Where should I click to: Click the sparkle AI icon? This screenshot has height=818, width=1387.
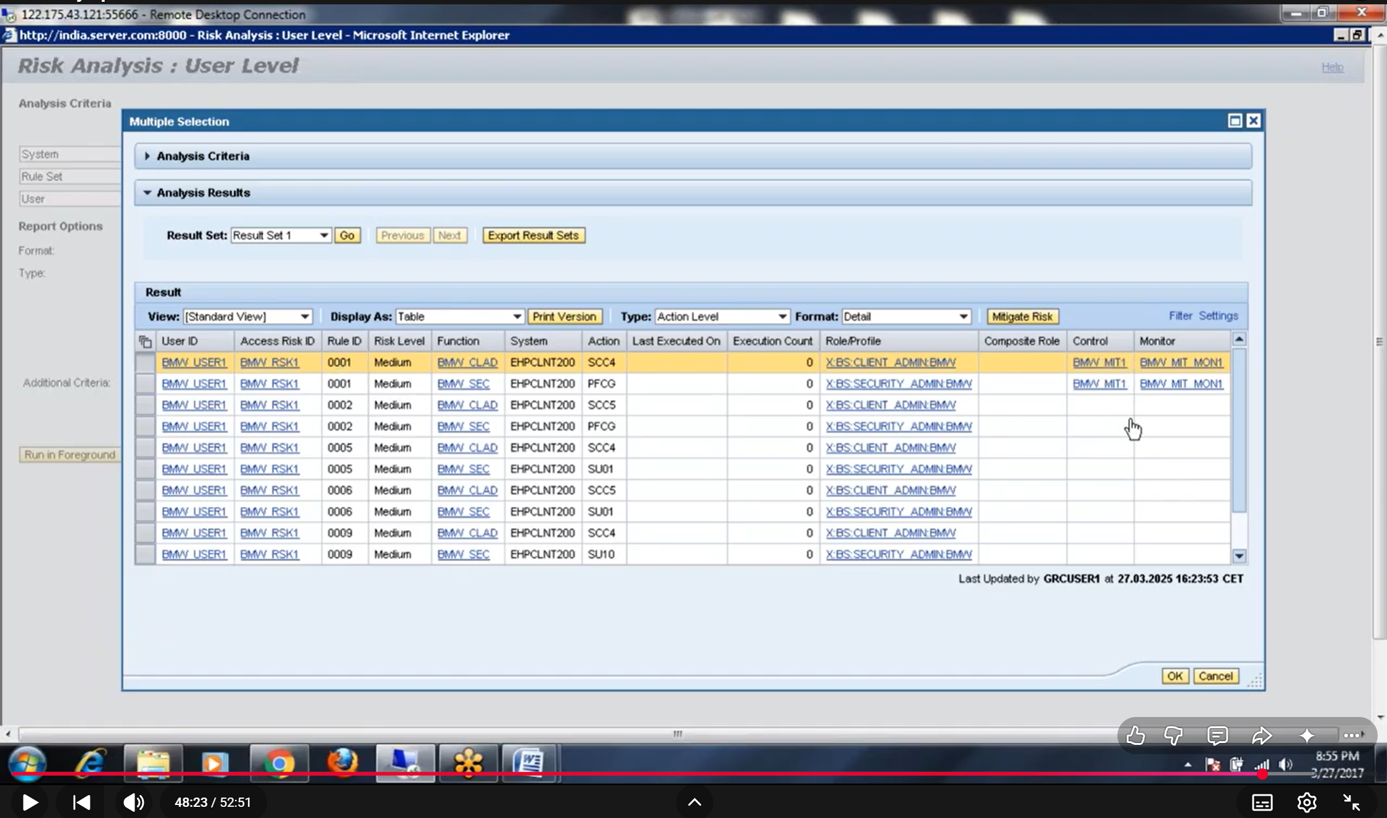click(1307, 736)
